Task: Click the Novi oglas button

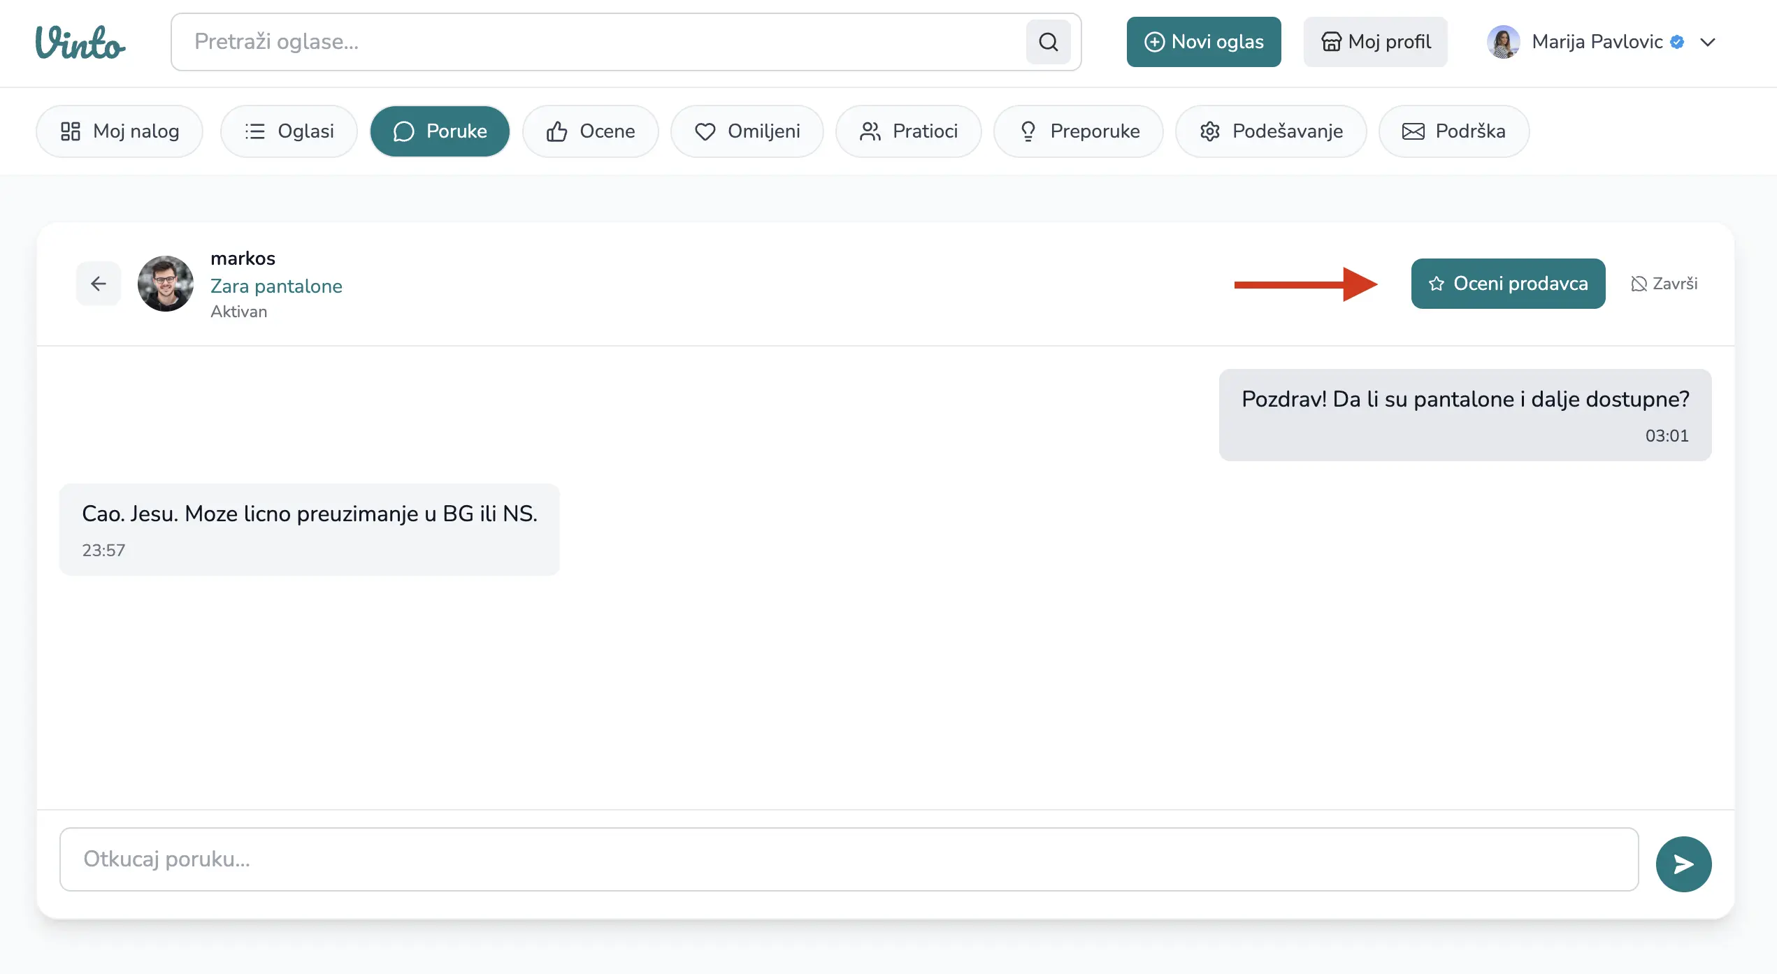Action: 1204,42
